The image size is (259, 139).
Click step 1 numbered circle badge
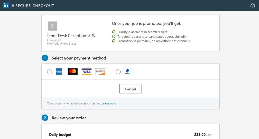click(45, 58)
